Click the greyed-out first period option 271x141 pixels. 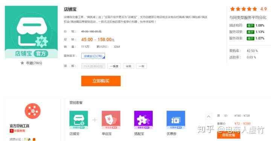(x=93, y=66)
